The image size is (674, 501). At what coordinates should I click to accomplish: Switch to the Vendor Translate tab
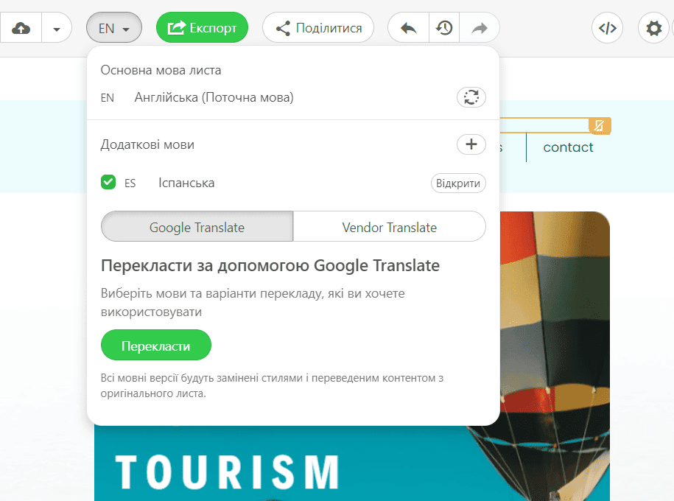click(x=390, y=227)
